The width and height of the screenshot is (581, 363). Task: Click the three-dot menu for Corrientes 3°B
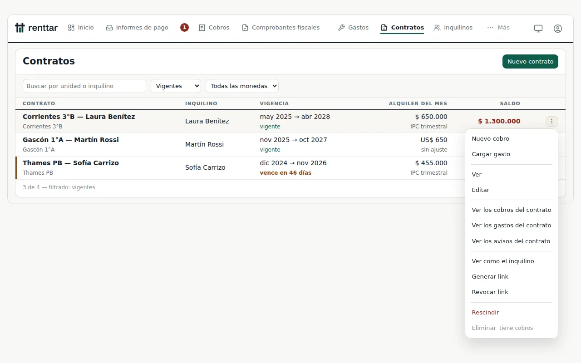[x=552, y=121]
